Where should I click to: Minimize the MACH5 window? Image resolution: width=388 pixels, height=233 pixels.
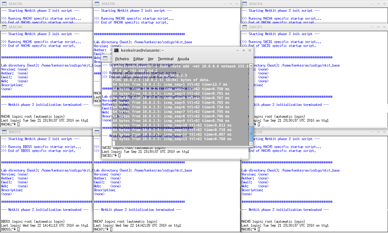[372, 132]
